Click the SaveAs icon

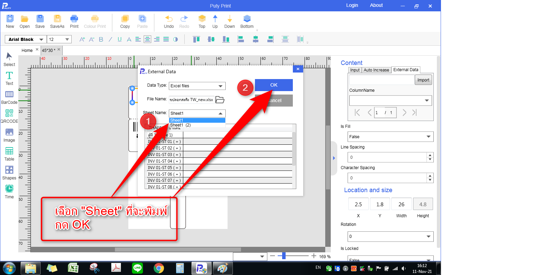click(x=57, y=19)
